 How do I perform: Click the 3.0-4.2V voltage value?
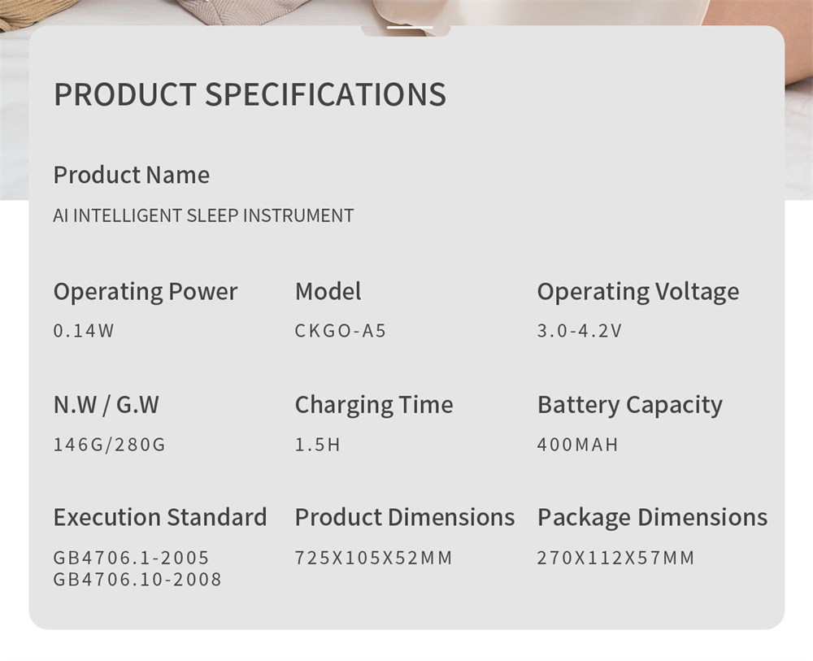point(579,331)
